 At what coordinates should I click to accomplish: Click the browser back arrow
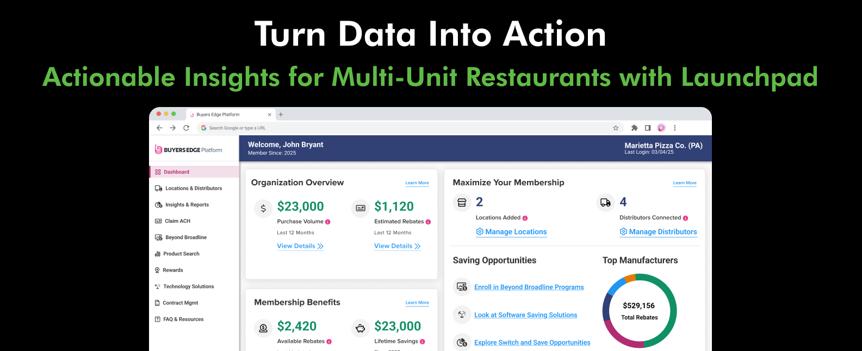(x=159, y=128)
